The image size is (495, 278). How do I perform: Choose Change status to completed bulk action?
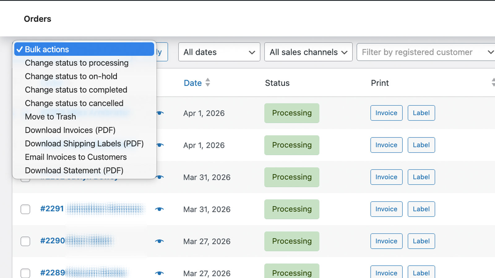76,90
